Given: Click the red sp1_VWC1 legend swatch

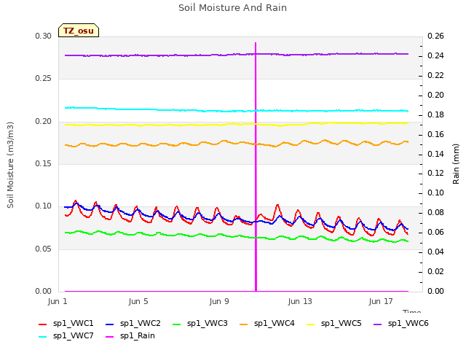Looking at the screenshot, I should click(43, 324).
